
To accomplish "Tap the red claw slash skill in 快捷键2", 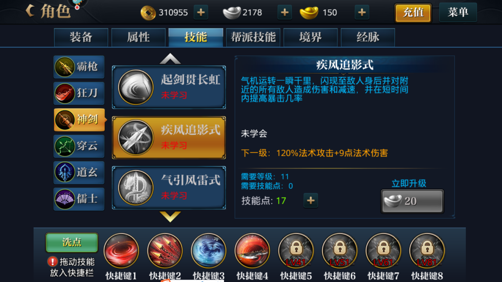I will tap(165, 251).
